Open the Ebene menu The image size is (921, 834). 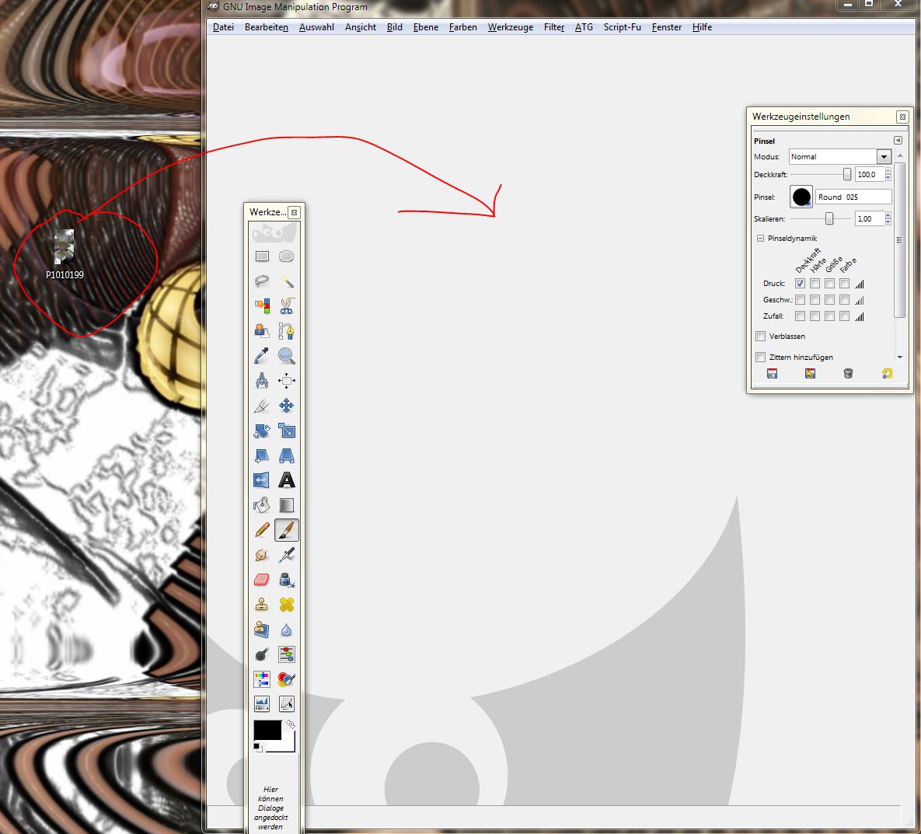pyautogui.click(x=425, y=27)
